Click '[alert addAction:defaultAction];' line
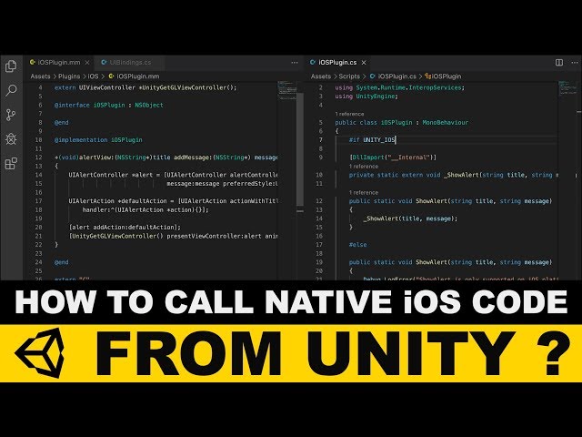 (x=125, y=228)
